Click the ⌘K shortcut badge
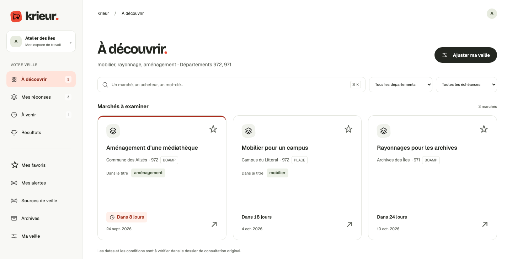The image size is (512, 259). (355, 85)
